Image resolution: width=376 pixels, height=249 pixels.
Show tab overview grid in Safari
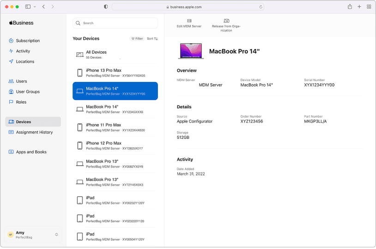coord(369,6)
